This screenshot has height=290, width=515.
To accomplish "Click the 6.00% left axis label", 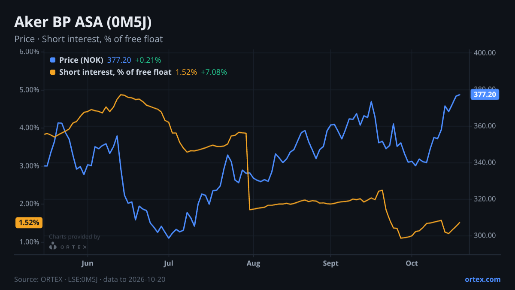I will [30, 52].
